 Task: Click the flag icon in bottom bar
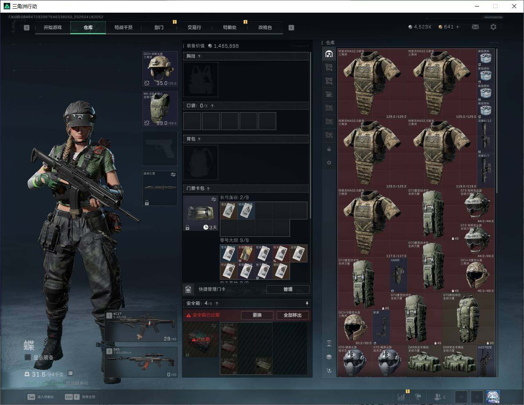pyautogui.click(x=418, y=396)
